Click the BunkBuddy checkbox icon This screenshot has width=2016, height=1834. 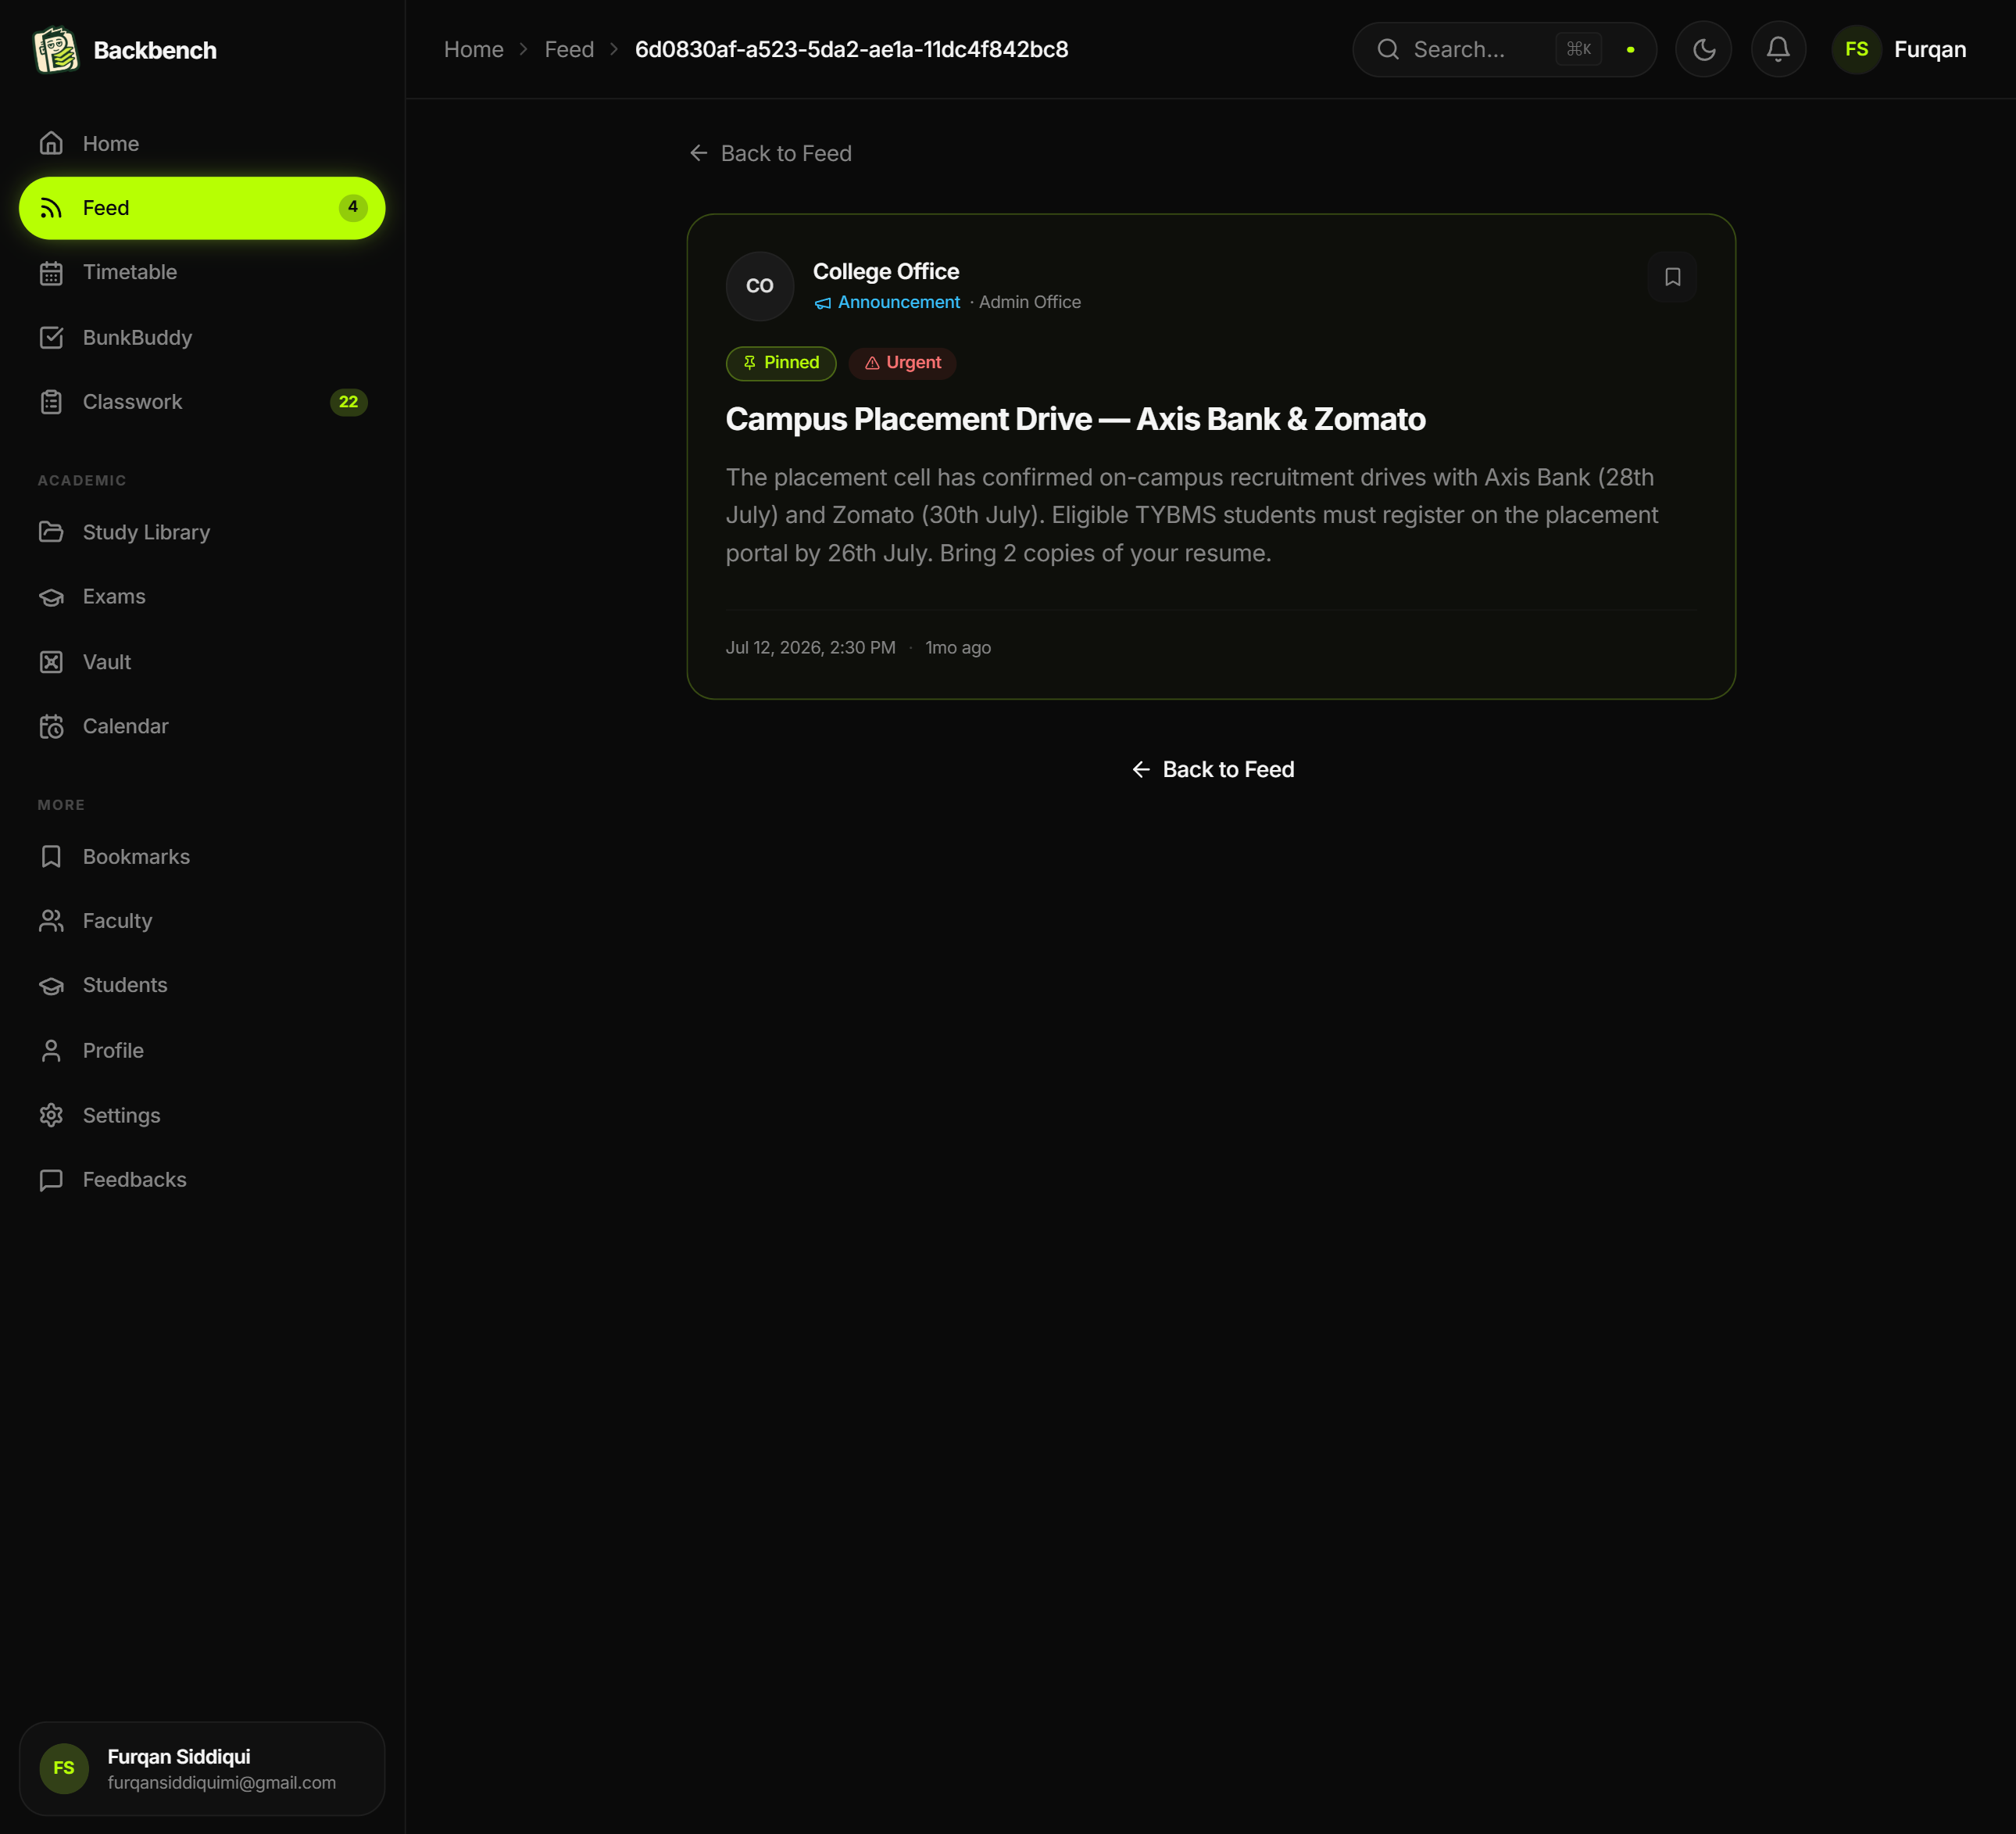(51, 337)
